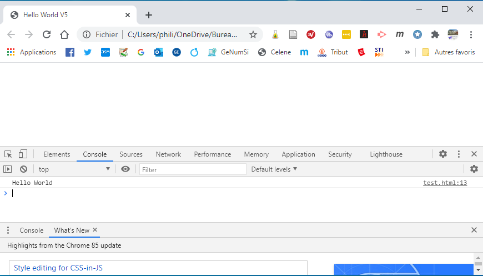Bookmark this page with the star icon
This screenshot has width=483, height=276.
[x=253, y=34]
